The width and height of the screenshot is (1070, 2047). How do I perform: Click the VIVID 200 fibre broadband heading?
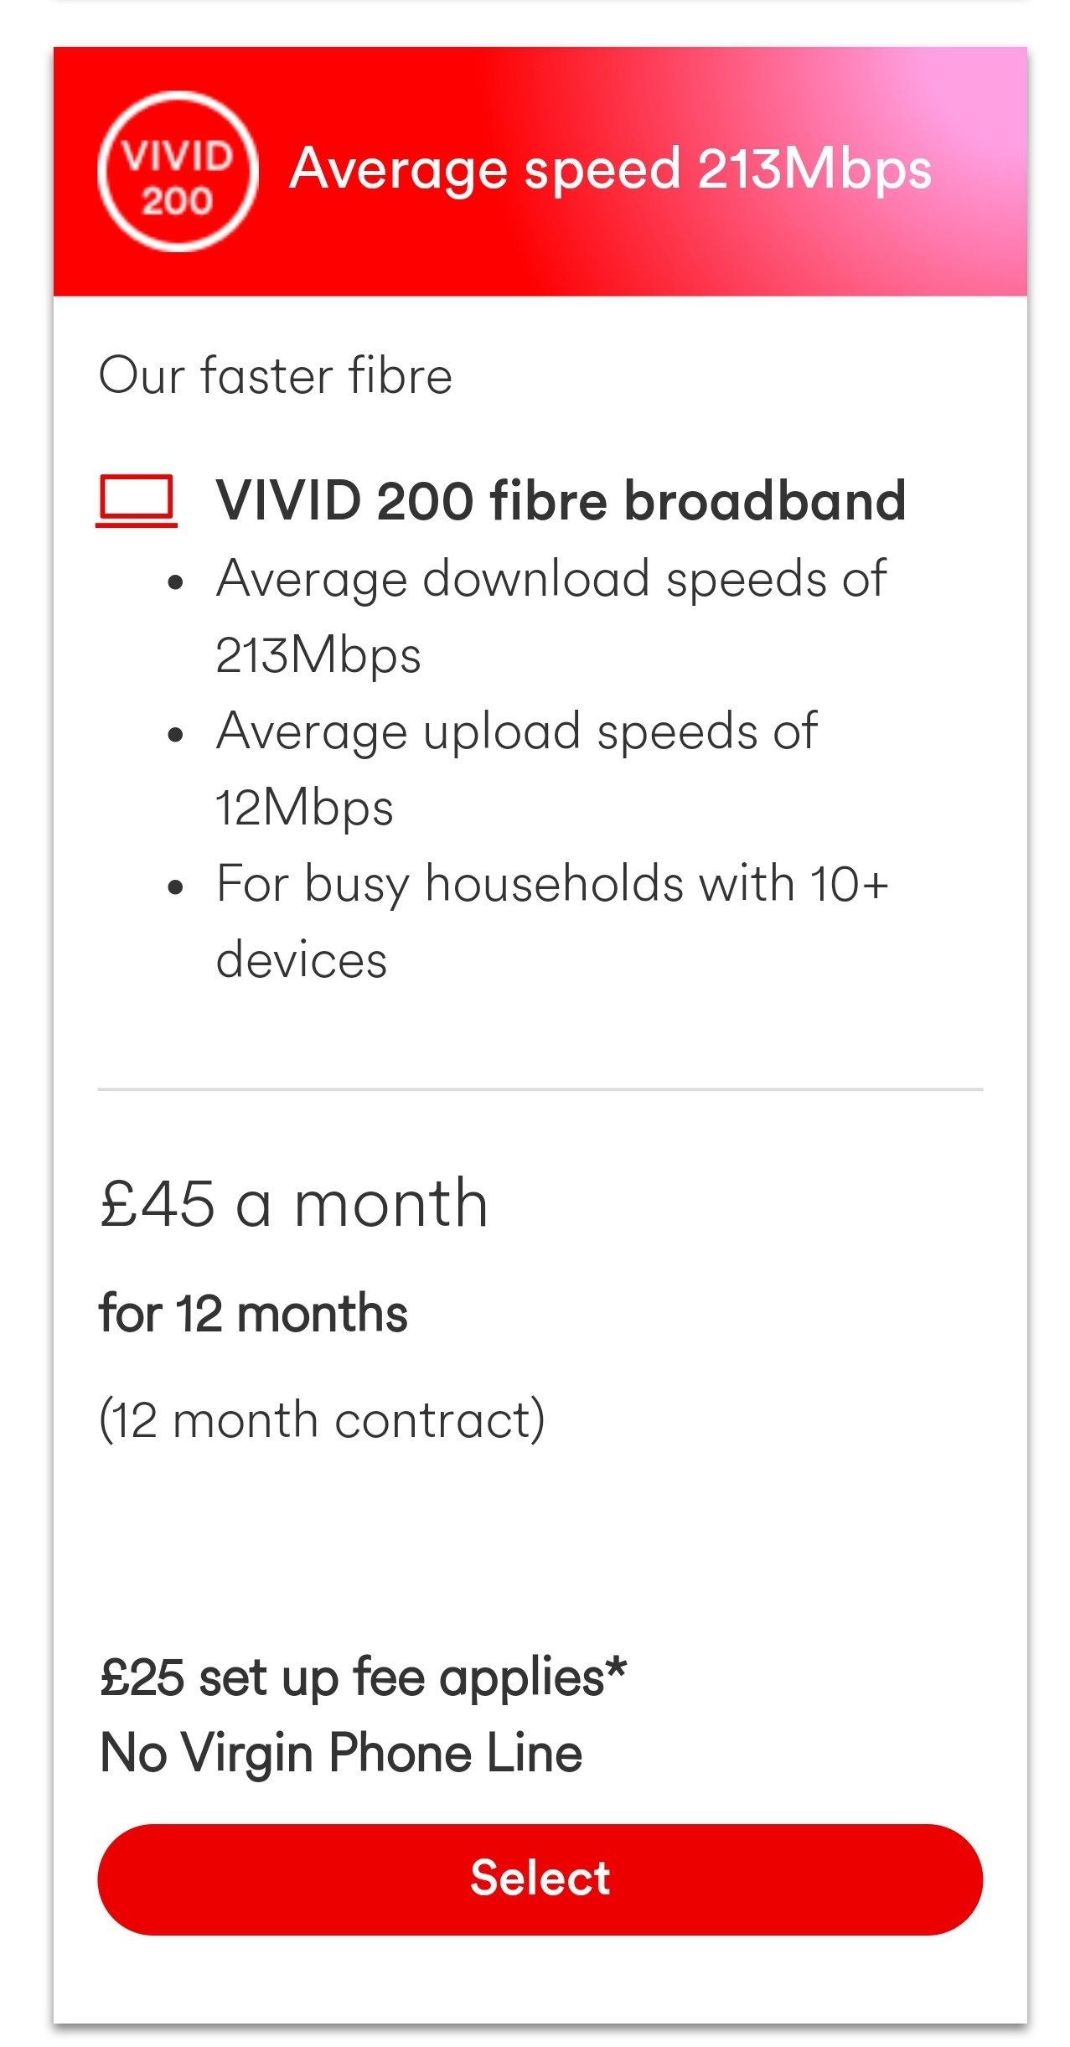point(561,501)
